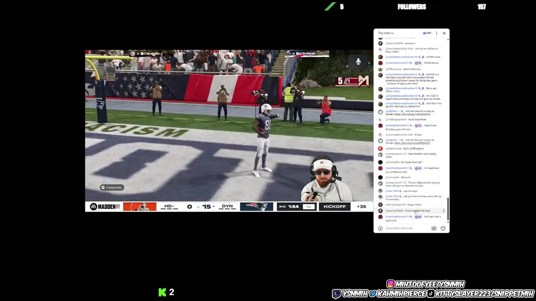
Task: Click the Twitter bird icon in social overlay
Action: (373, 294)
